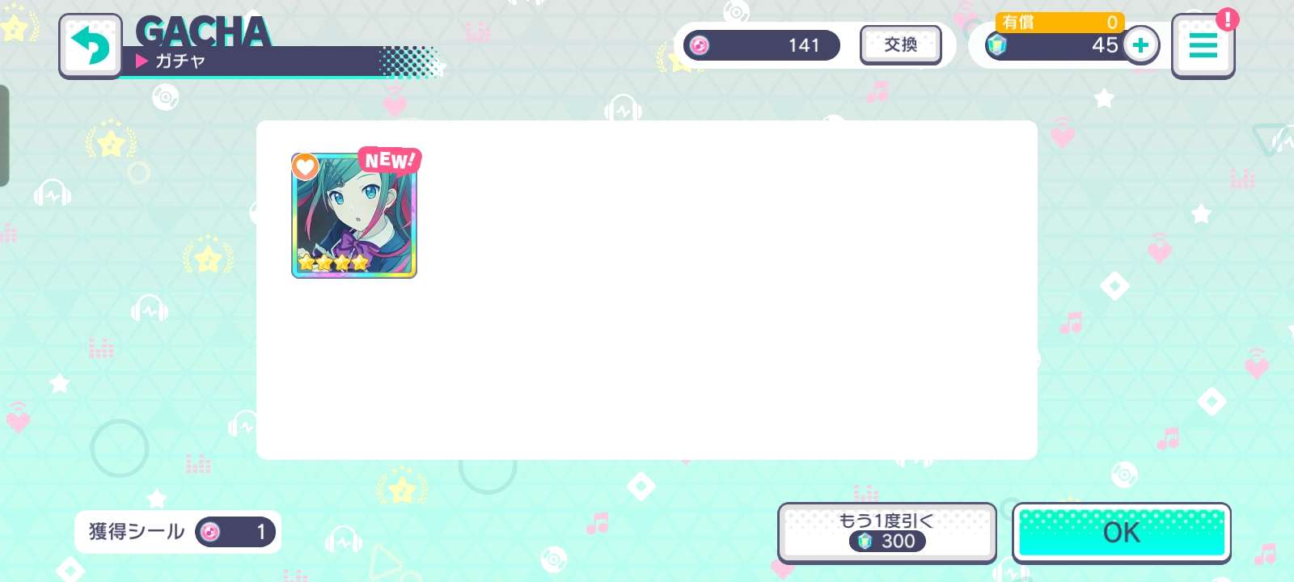Tap the red exclamation notification badge
The height and width of the screenshot is (582, 1294).
point(1227,19)
